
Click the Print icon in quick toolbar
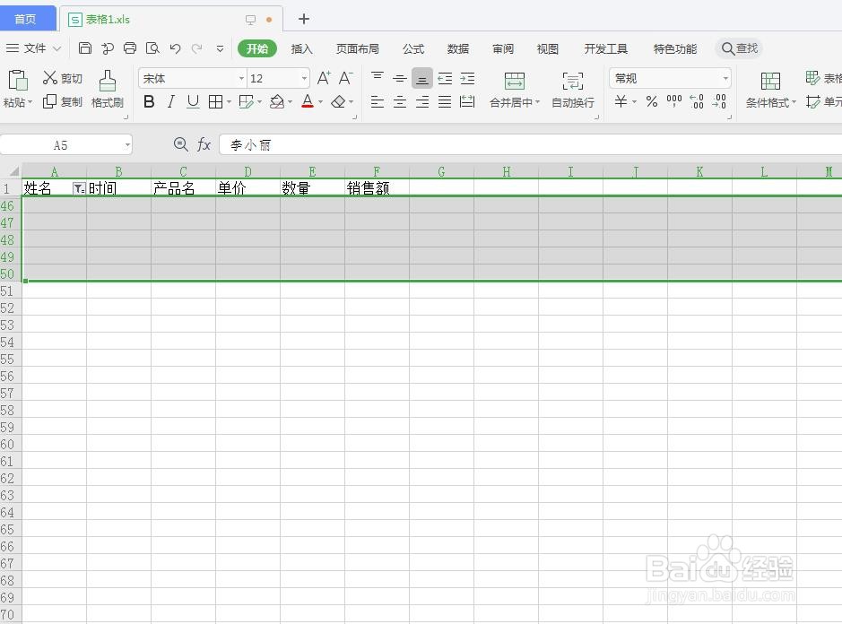click(x=130, y=48)
